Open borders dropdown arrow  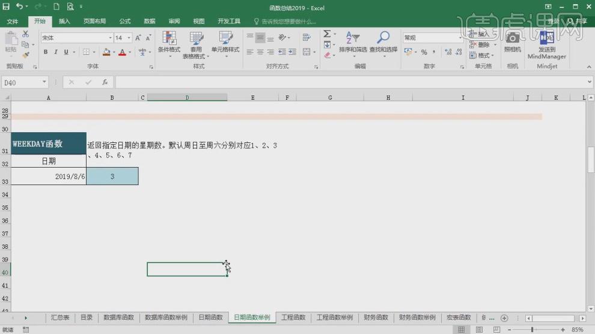click(x=94, y=52)
